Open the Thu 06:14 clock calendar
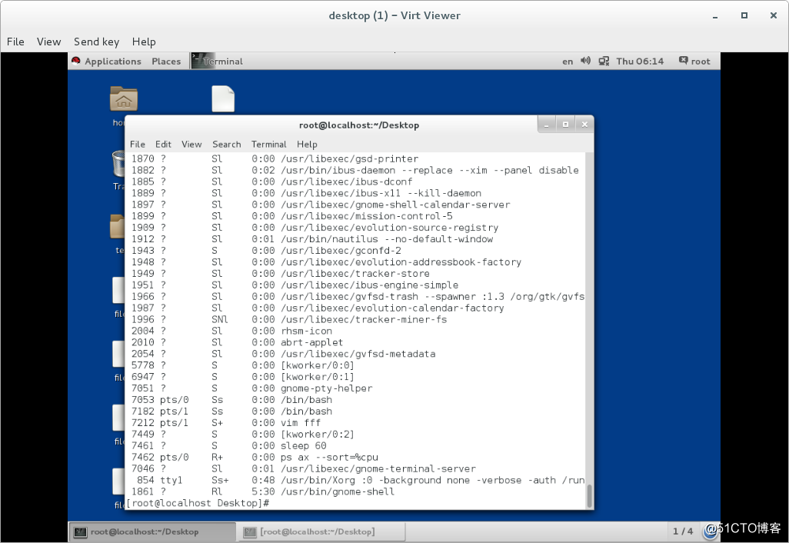This screenshot has height=543, width=789. [640, 62]
